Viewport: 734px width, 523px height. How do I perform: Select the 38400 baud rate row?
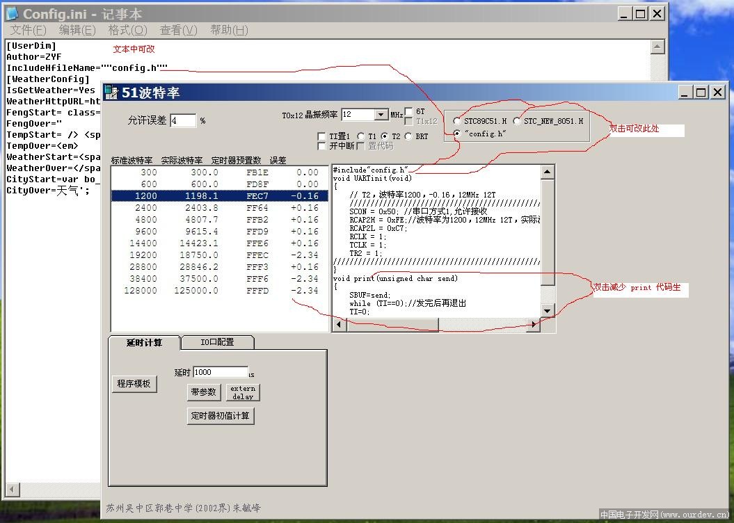(219, 278)
